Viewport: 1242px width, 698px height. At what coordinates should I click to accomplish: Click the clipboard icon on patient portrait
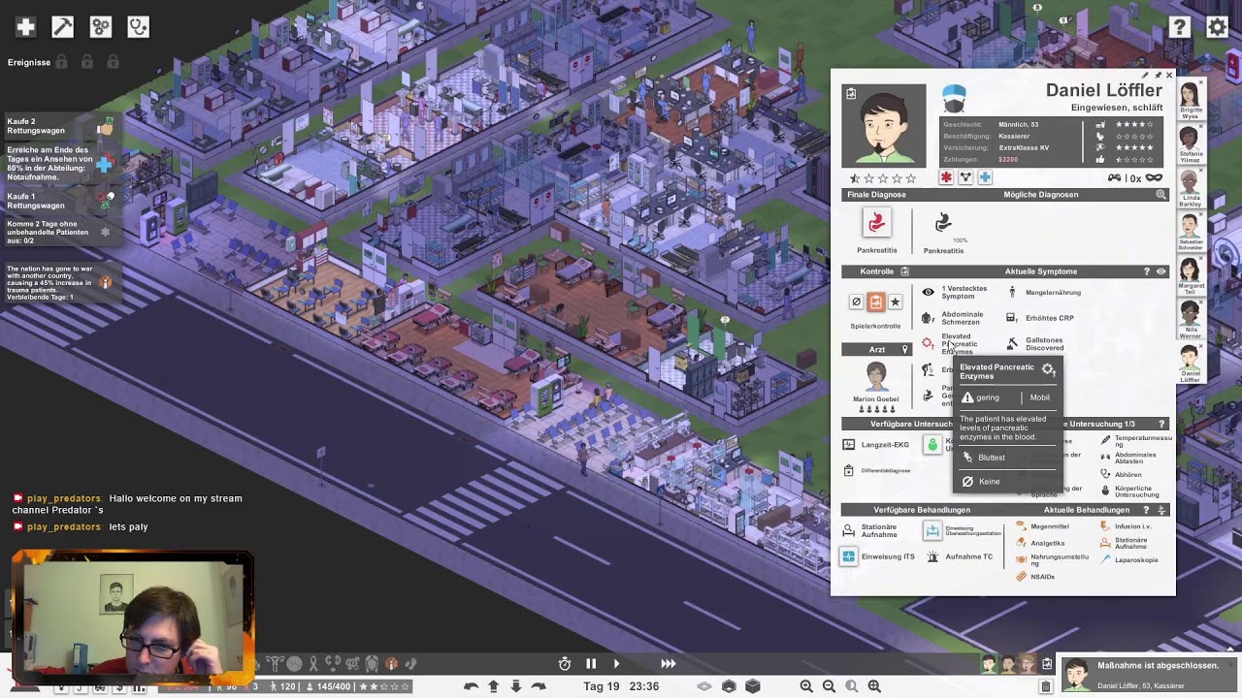(x=851, y=94)
